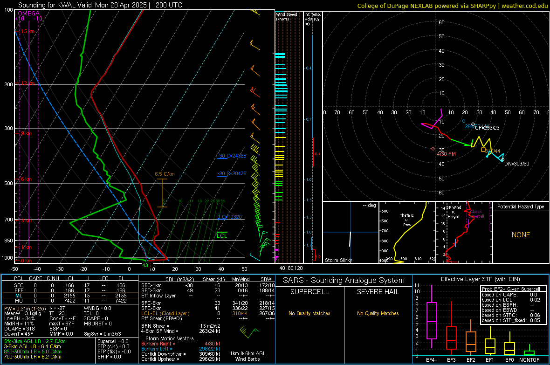This screenshot has height=365, width=550.
Task: Click the SHIP = 0.0 value
Action: pyautogui.click(x=109, y=357)
